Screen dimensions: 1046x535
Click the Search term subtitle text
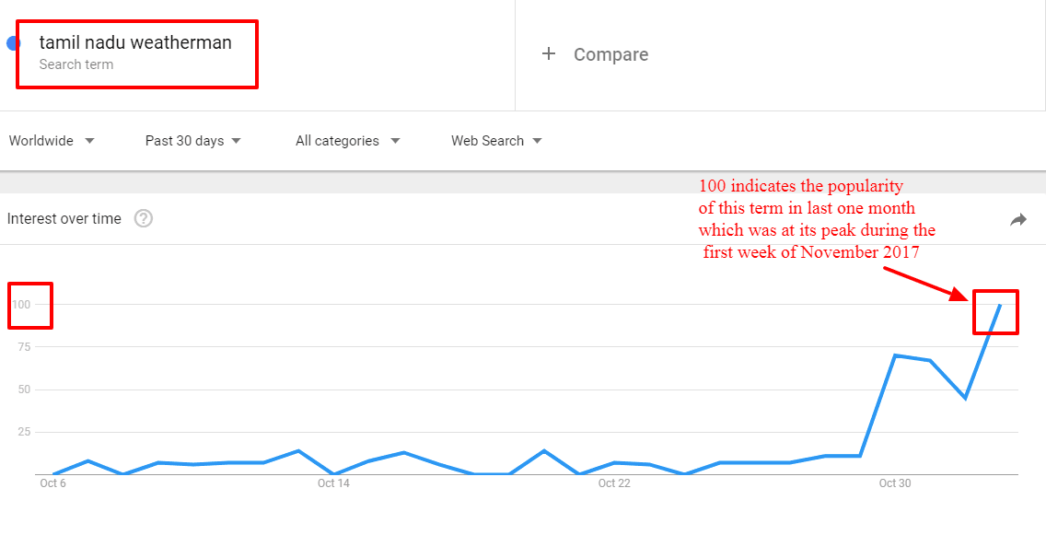76,64
